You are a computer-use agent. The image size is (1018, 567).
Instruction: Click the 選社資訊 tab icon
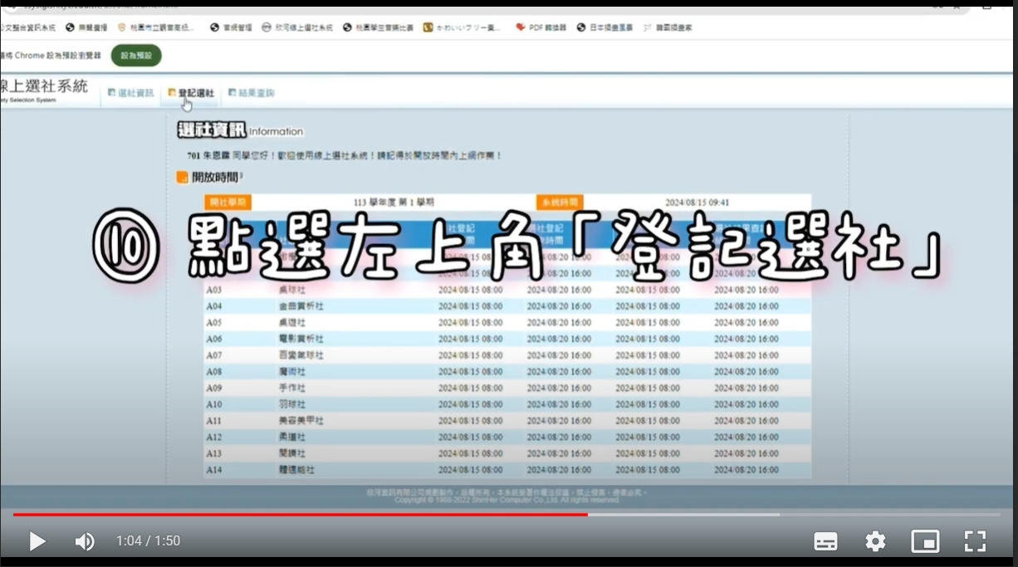(111, 93)
